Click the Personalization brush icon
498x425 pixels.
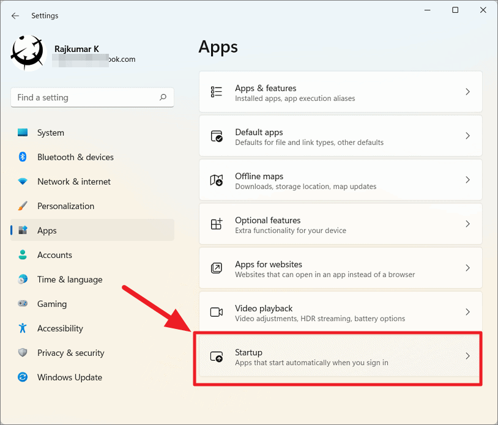(x=22, y=206)
